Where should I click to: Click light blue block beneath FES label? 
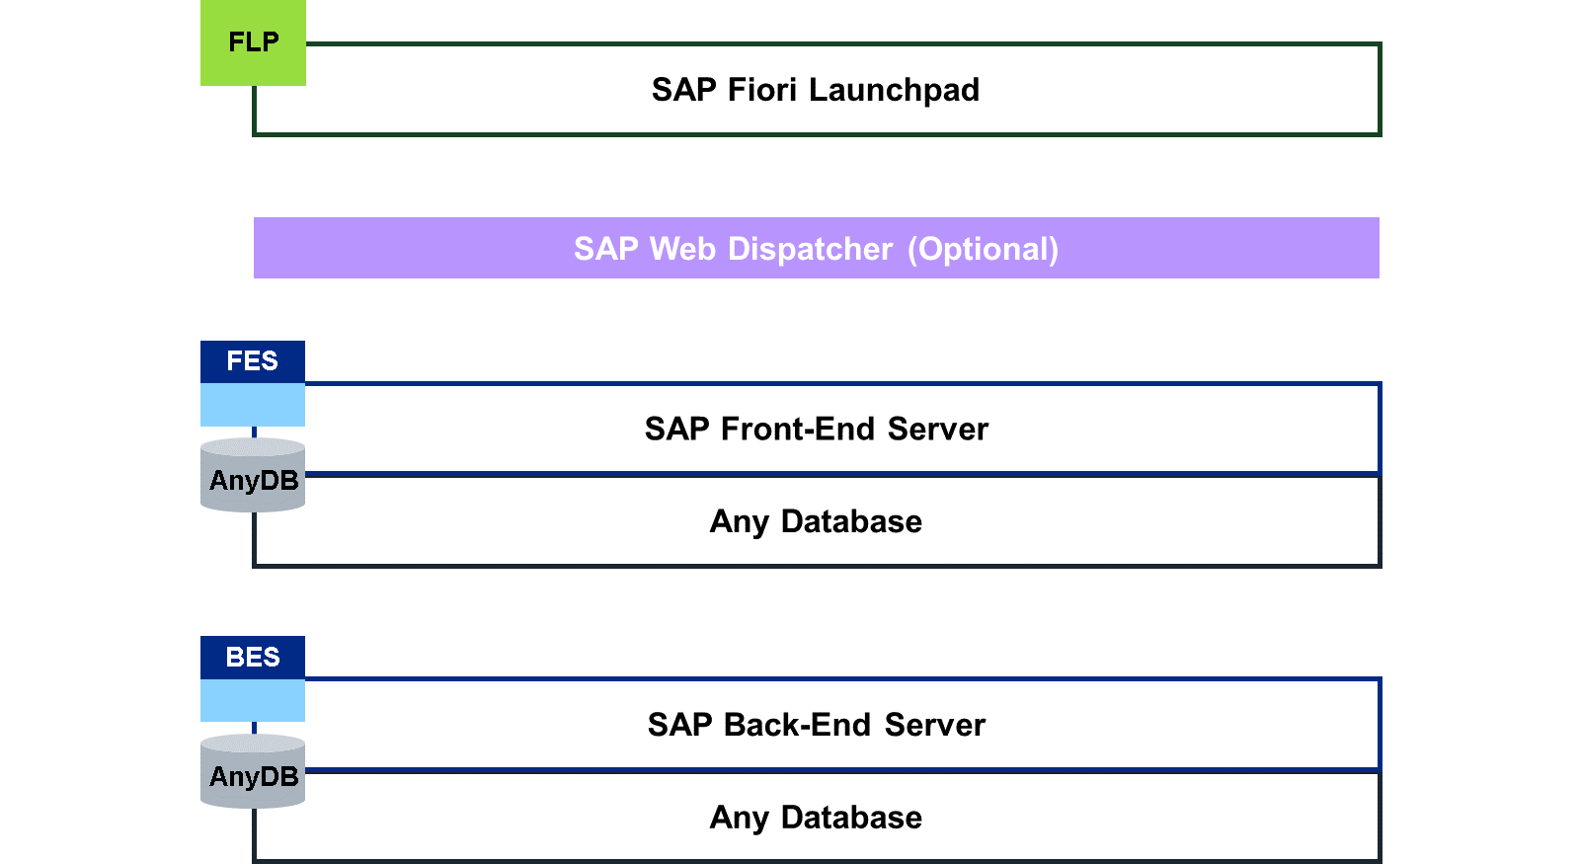click(253, 405)
